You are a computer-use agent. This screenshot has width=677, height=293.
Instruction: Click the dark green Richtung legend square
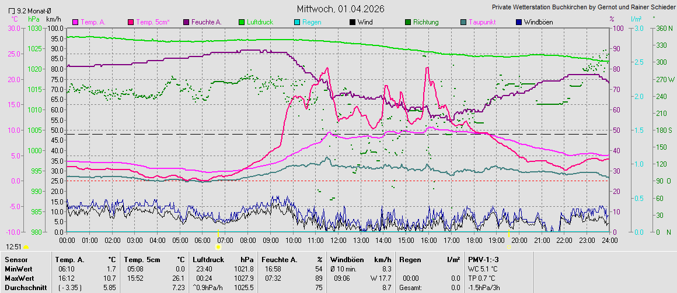(x=407, y=22)
